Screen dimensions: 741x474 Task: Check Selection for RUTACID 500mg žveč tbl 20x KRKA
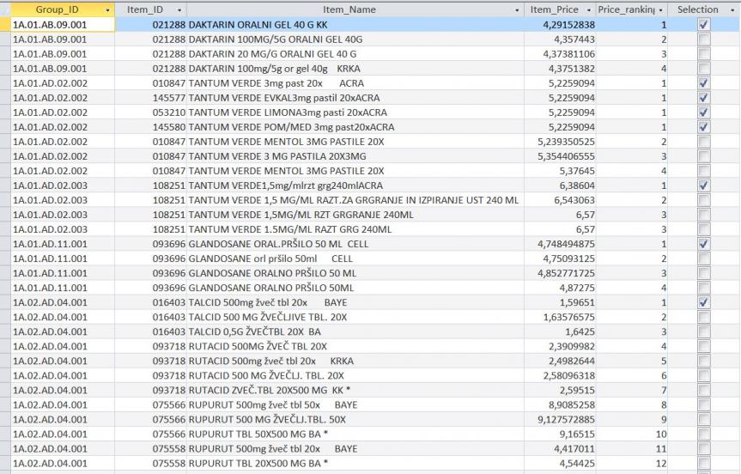(704, 361)
